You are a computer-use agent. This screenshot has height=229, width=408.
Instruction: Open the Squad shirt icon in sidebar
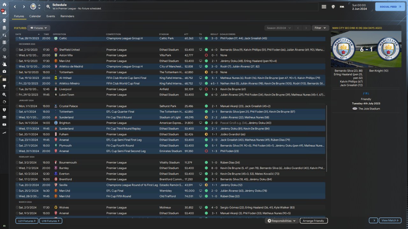point(4,20)
